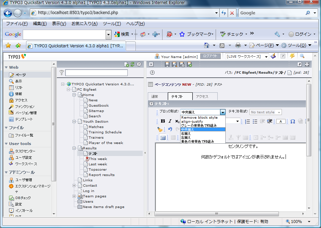Open the 'No text style' dropdown
This screenshot has width=321, height=228.
click(265, 112)
